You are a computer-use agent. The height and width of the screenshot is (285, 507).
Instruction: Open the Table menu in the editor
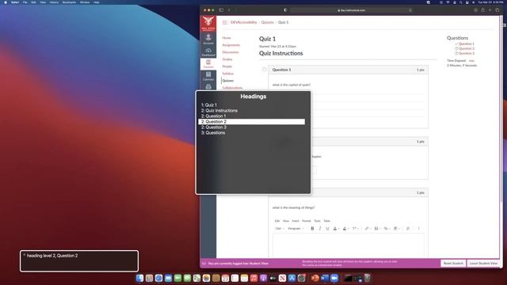(327, 221)
